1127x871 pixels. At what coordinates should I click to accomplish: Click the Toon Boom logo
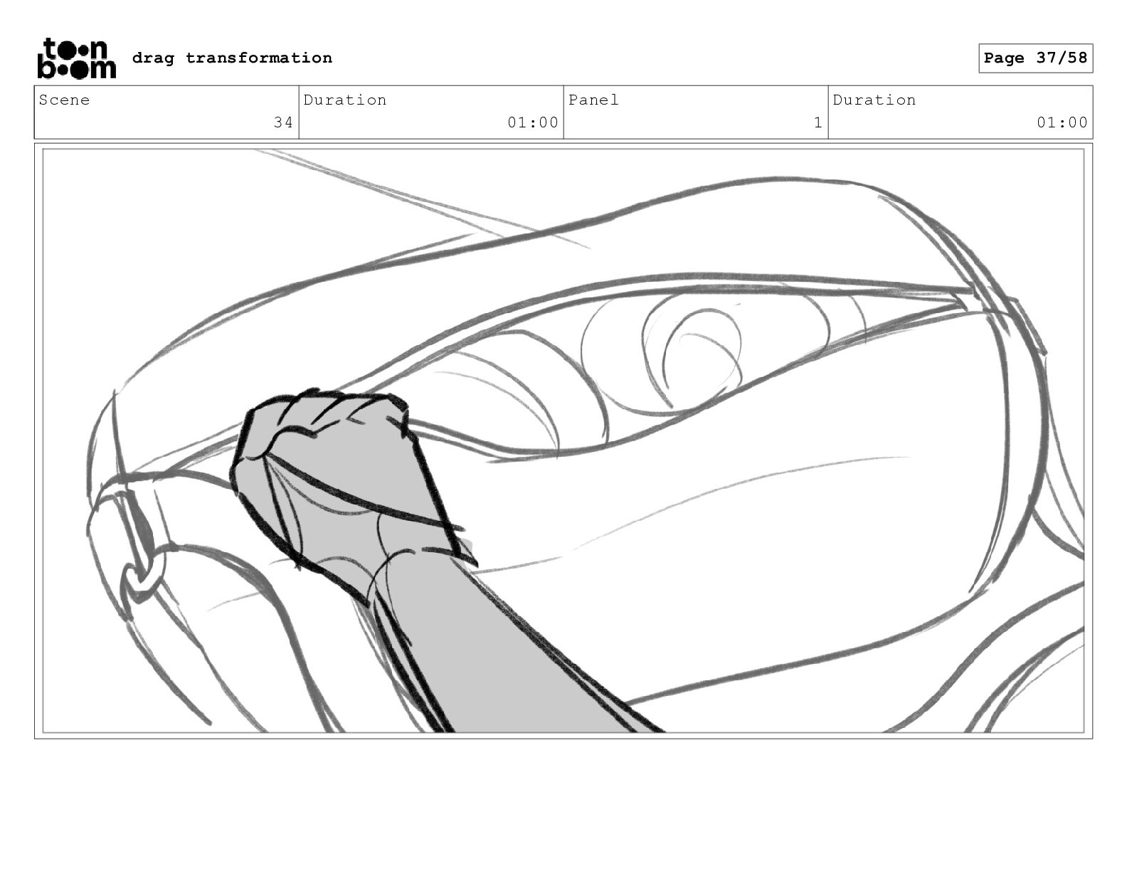click(76, 58)
